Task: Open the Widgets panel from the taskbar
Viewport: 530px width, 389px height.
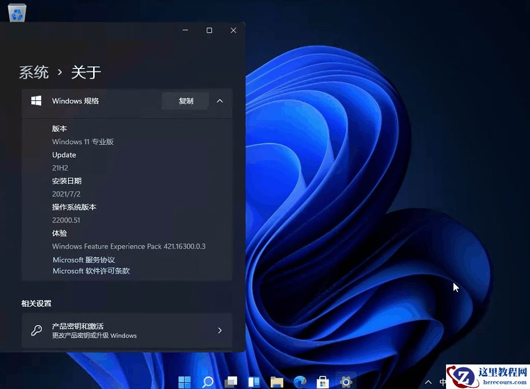Action: point(254,381)
